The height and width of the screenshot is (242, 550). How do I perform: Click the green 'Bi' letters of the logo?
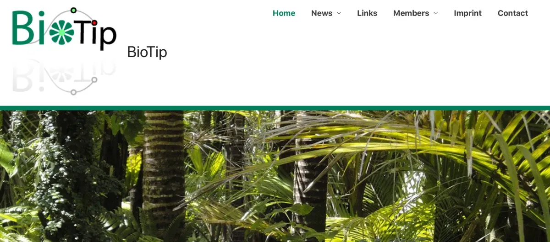click(x=29, y=27)
